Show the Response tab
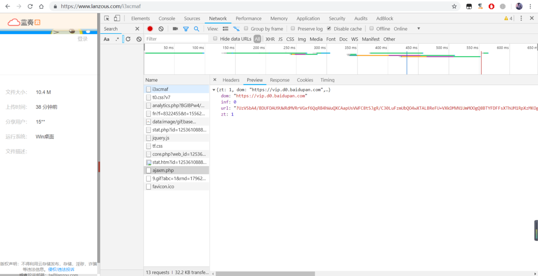Screen dimensions: 538x276 [x=279, y=80]
